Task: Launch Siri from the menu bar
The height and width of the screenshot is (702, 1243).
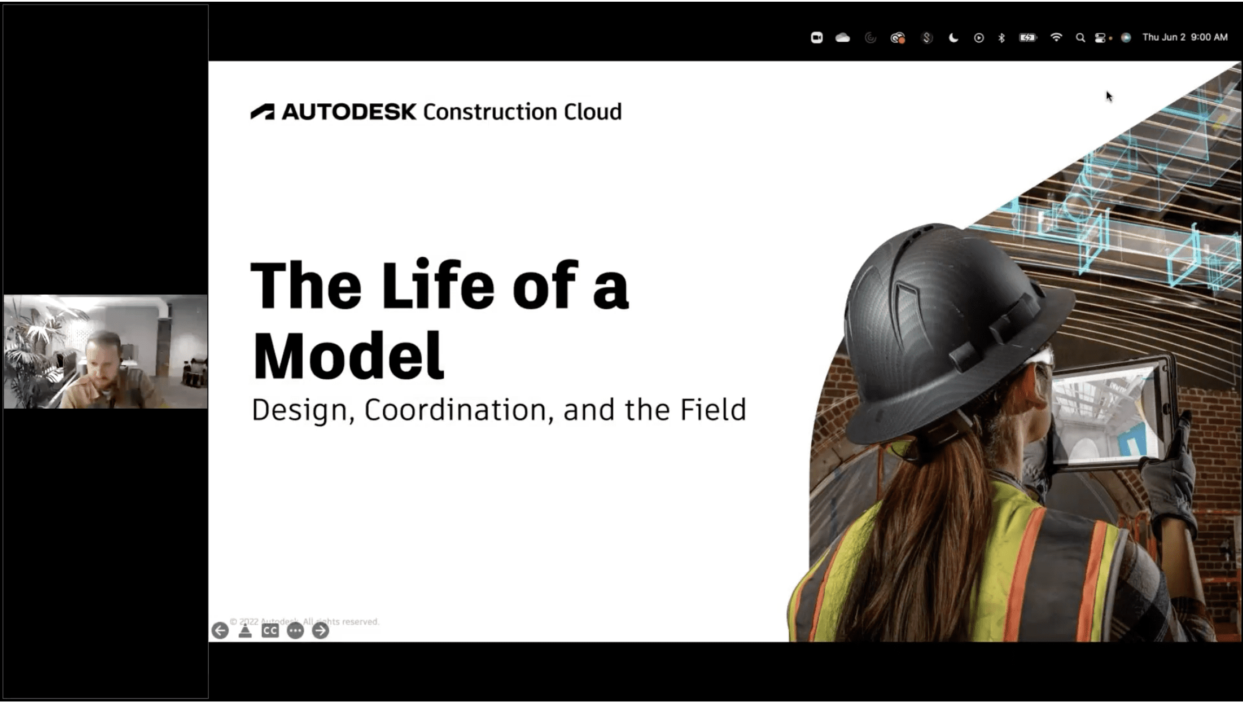Action: (x=1126, y=38)
